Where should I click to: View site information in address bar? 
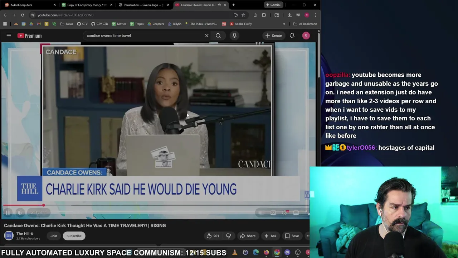coord(33,15)
